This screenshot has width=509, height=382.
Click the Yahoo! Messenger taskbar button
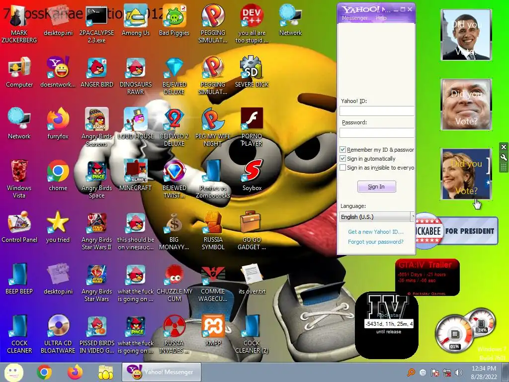coord(162,372)
